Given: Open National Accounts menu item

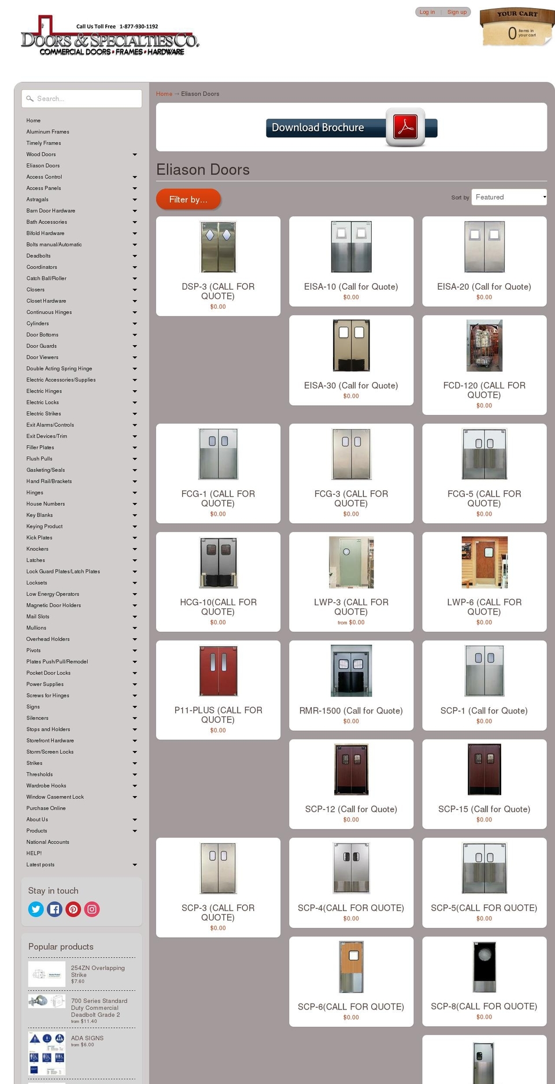Looking at the screenshot, I should coord(47,842).
